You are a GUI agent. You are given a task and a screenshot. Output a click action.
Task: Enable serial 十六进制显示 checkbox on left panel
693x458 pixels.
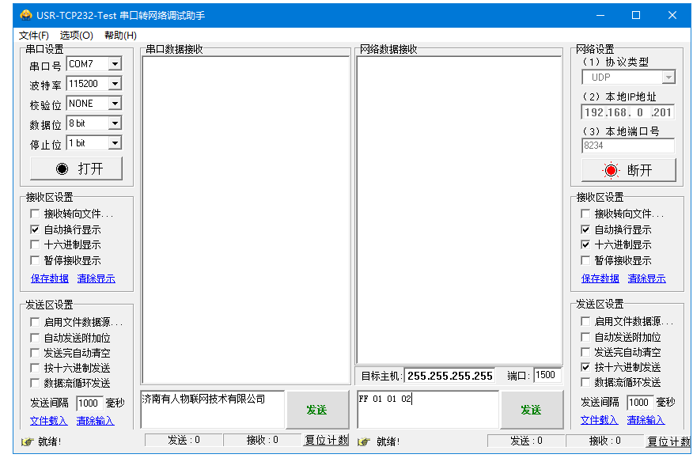[35, 245]
